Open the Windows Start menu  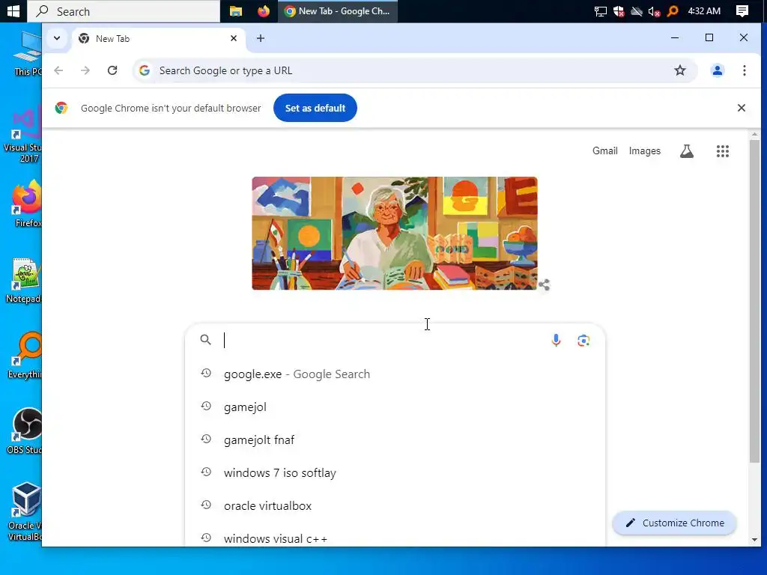click(13, 10)
